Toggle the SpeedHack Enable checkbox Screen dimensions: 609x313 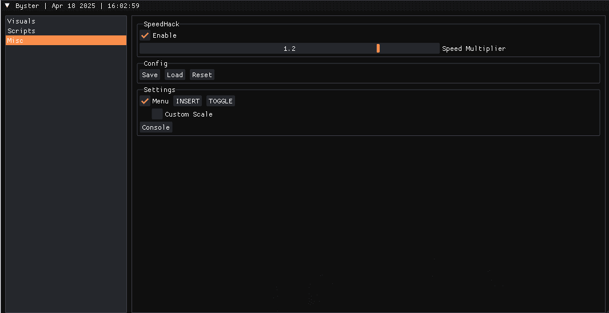(145, 35)
